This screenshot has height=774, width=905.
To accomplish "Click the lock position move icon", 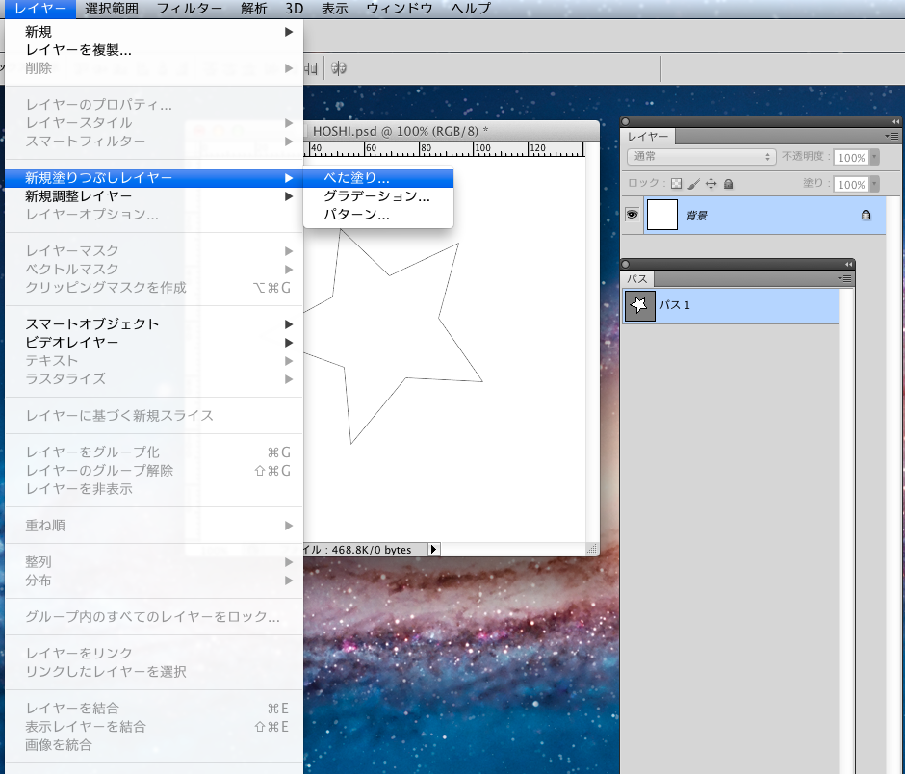I will (711, 184).
